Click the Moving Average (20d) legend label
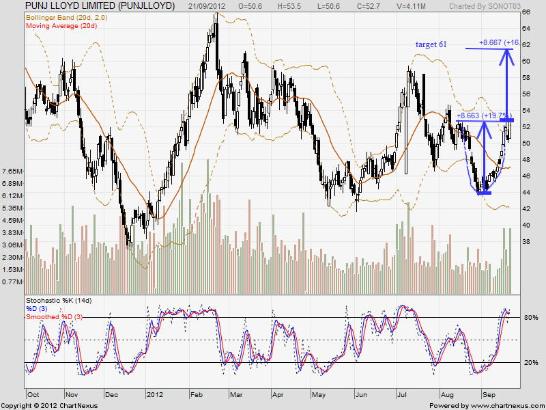Image resolution: width=546 pixels, height=410 pixels. coord(61,25)
